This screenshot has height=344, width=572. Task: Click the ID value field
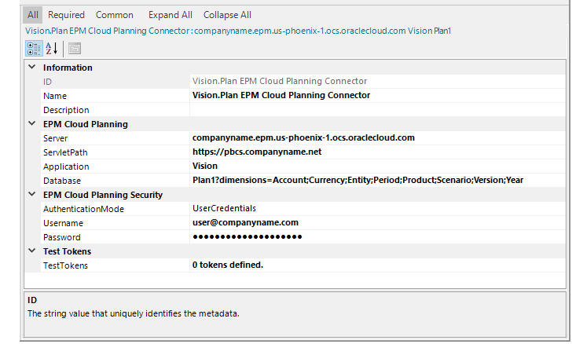point(378,82)
